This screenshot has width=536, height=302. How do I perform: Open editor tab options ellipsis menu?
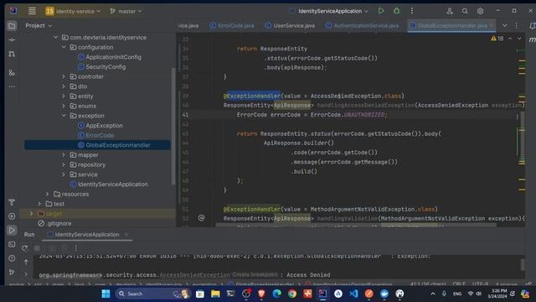(x=517, y=26)
